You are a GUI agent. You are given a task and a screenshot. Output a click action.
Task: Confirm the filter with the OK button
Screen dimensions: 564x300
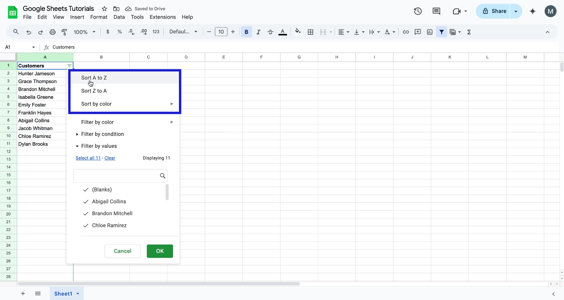tap(160, 251)
